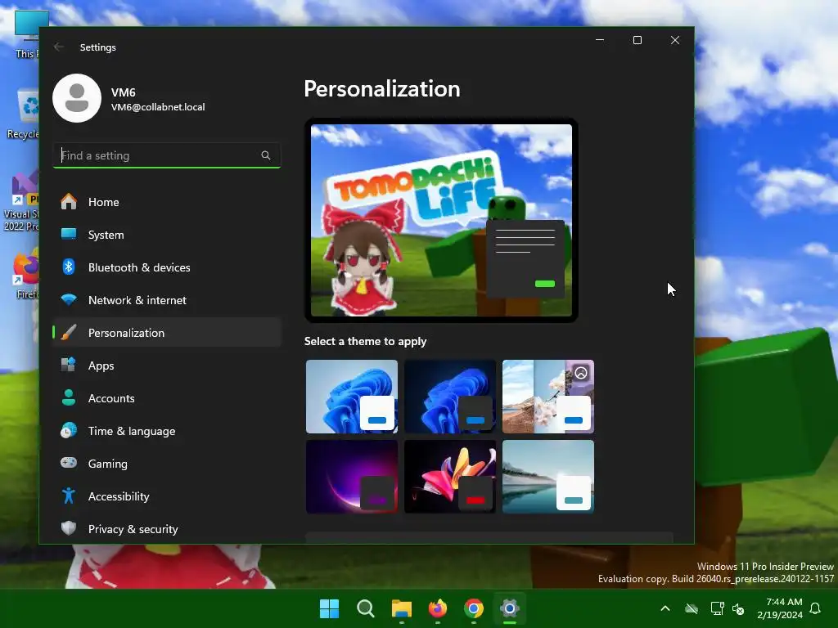Click the Gaming controller icon
The width and height of the screenshot is (838, 628).
coord(69,463)
